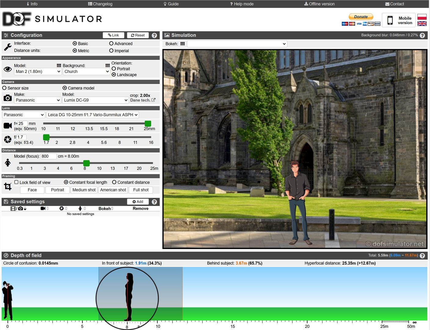
Task: Open the model picker grid icon
Action: (x=59, y=65)
